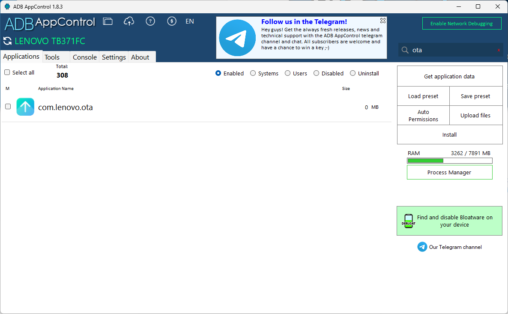Click Get application data button

pyautogui.click(x=449, y=77)
